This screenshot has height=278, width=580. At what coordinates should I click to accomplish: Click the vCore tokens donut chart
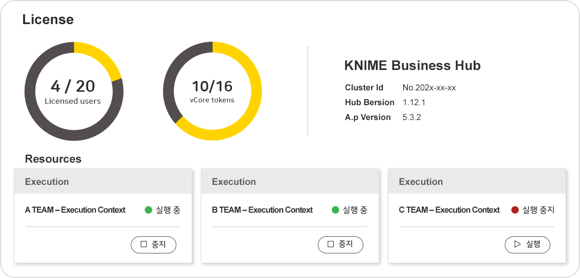pos(212,91)
